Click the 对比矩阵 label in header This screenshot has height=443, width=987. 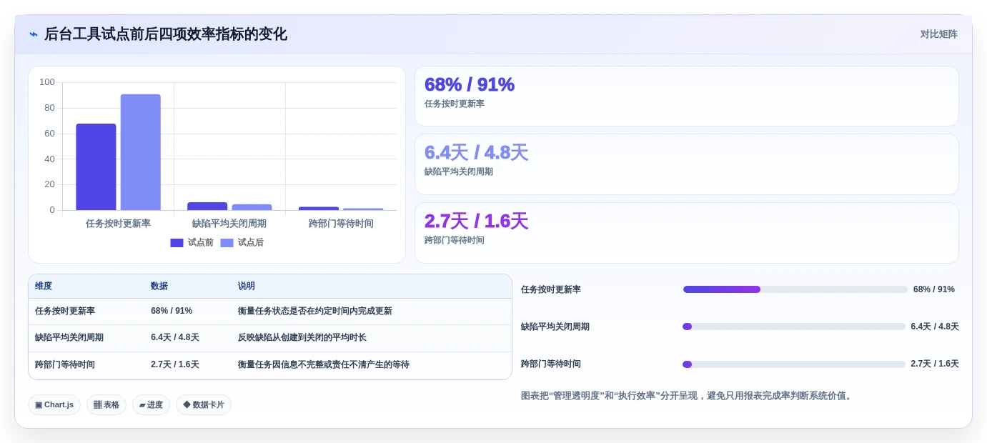[938, 34]
